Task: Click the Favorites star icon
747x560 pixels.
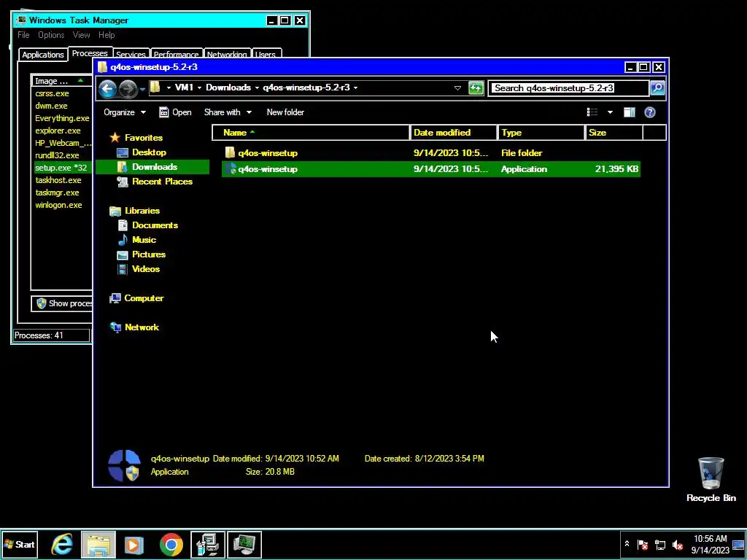Action: tap(115, 138)
